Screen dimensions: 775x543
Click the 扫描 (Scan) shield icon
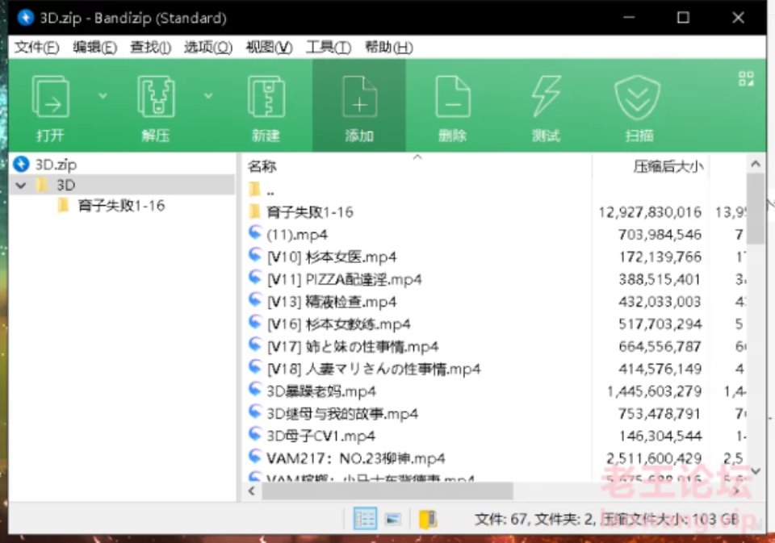coord(637,98)
